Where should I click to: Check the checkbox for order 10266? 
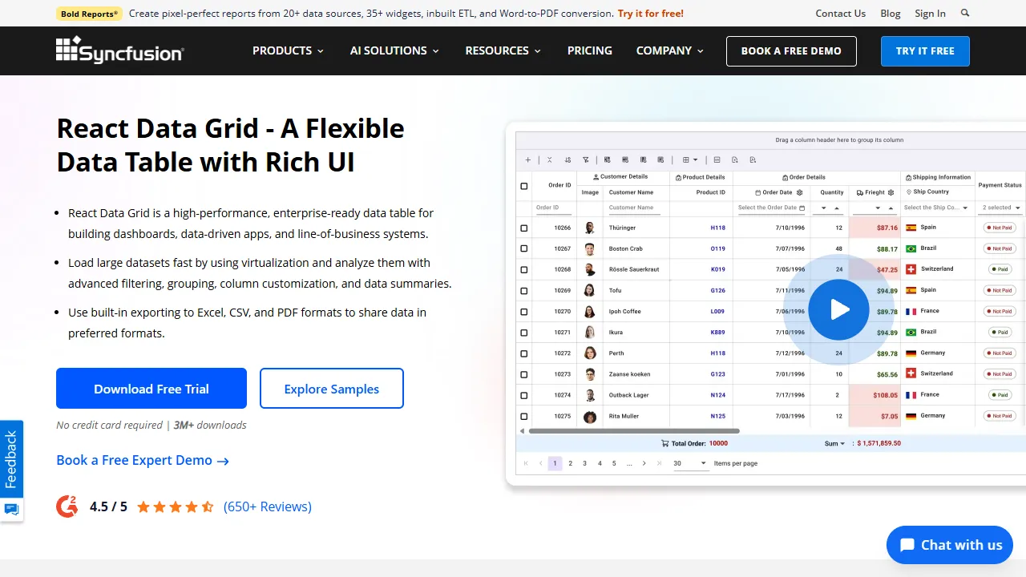(x=524, y=228)
